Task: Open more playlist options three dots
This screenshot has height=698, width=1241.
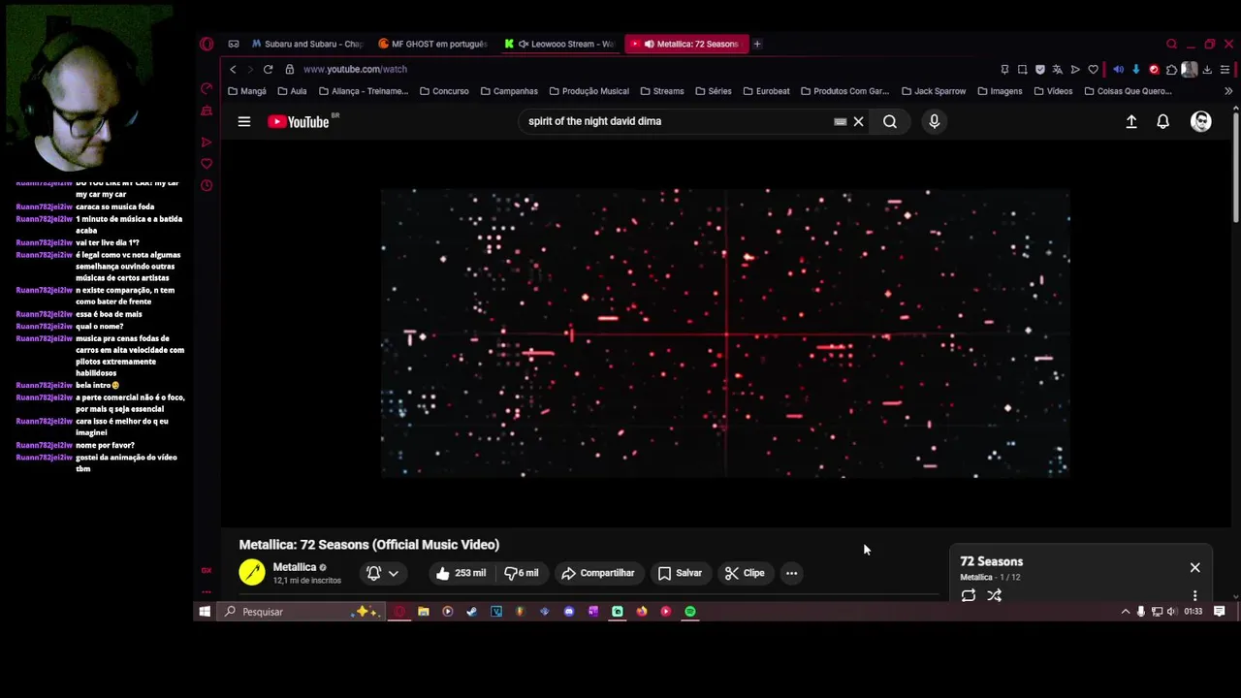Action: coord(1194,595)
